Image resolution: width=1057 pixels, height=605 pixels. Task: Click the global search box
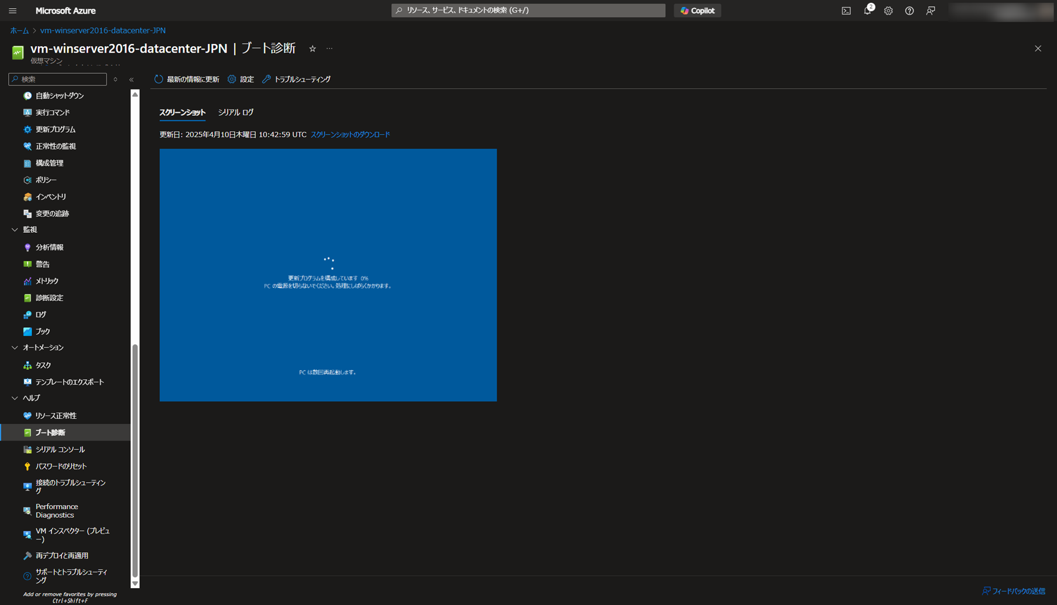[528, 11]
